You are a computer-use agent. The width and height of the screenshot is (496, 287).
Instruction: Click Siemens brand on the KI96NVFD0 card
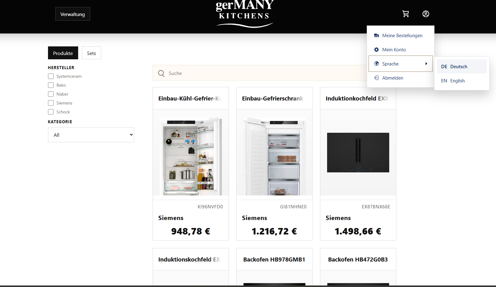click(x=171, y=218)
